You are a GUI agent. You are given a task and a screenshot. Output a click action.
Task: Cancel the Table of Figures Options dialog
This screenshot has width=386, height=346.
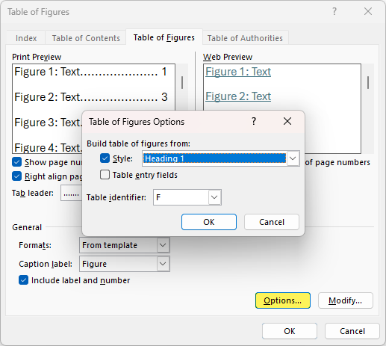(x=272, y=222)
